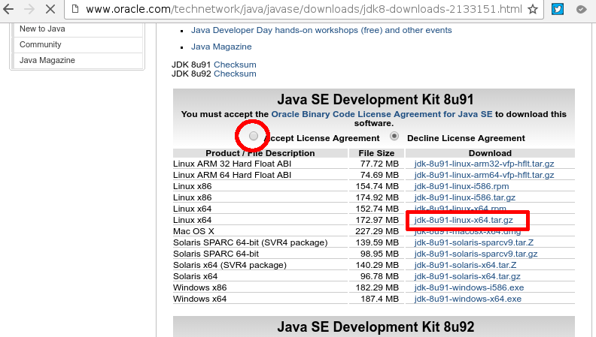Download jdk-8u91-linux-i586.rpm
Viewport: 596px width, 337px height.
click(x=461, y=186)
